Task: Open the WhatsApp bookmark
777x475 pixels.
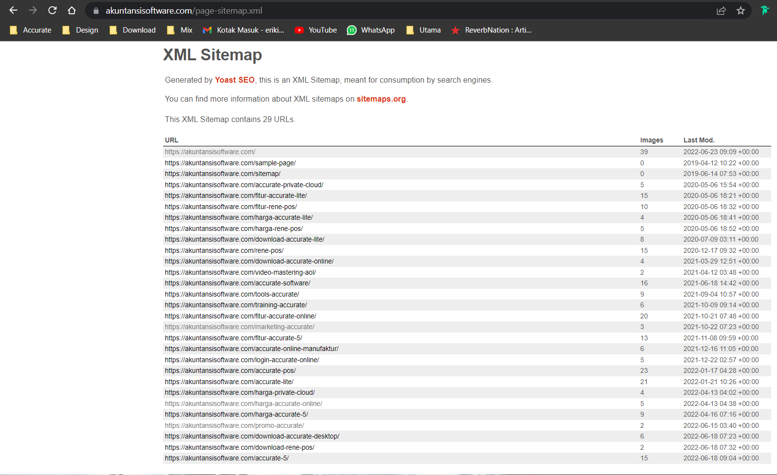Action: pyautogui.click(x=371, y=30)
